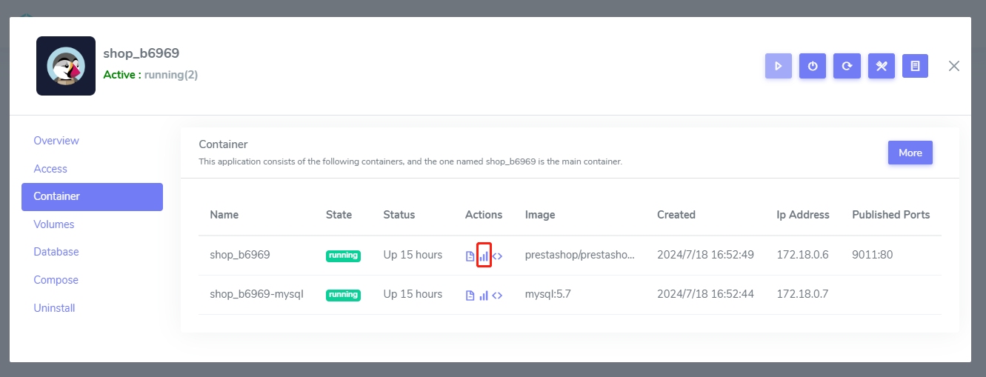The image size is (986, 377).
Task: Select the Database sidebar item
Action: pyautogui.click(x=56, y=252)
